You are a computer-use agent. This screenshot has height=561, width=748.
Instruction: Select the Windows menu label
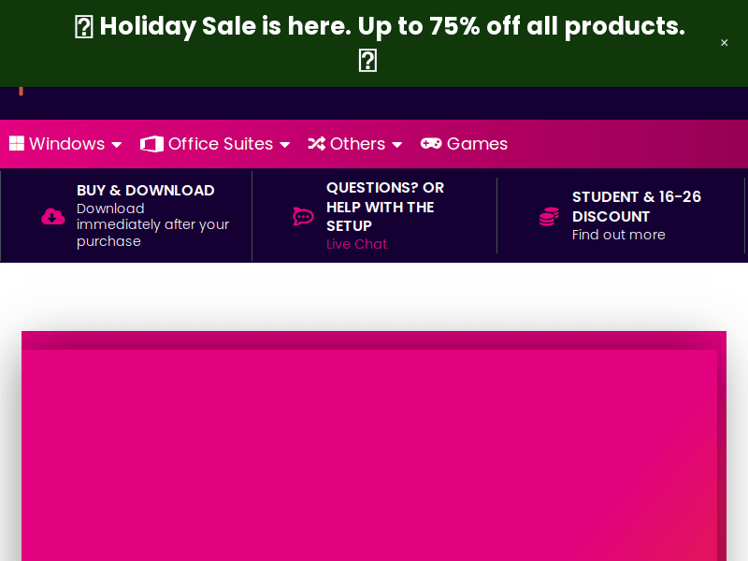click(x=66, y=144)
